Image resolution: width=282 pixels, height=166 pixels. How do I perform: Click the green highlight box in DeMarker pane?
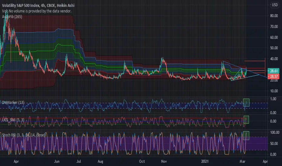coord(246,103)
